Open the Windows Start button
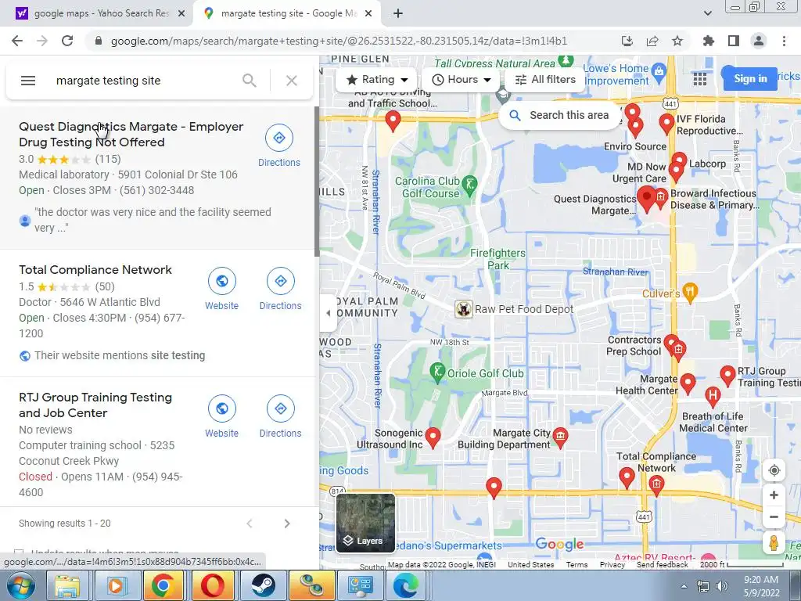Screen dimensions: 801x601 tap(21, 585)
